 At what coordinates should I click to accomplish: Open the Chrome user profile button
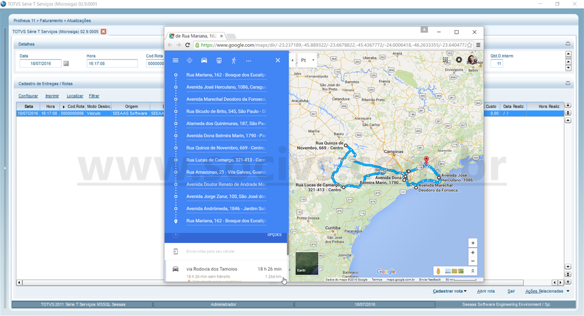pos(424,30)
